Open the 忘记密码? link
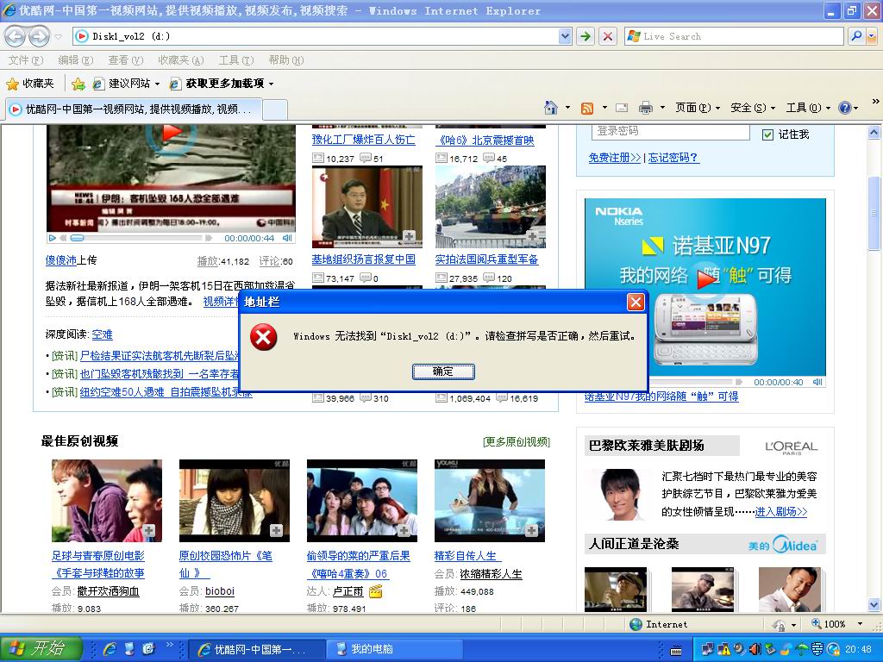 [673, 158]
